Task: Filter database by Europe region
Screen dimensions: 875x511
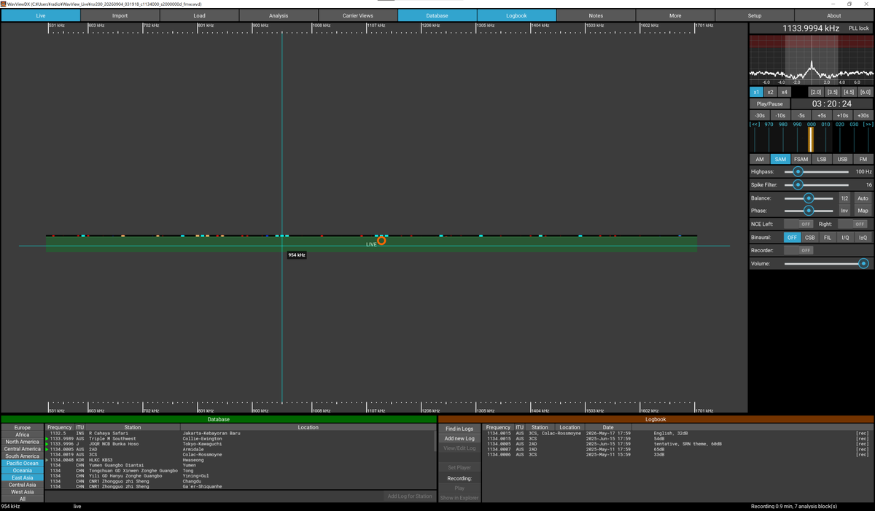Action: point(23,428)
